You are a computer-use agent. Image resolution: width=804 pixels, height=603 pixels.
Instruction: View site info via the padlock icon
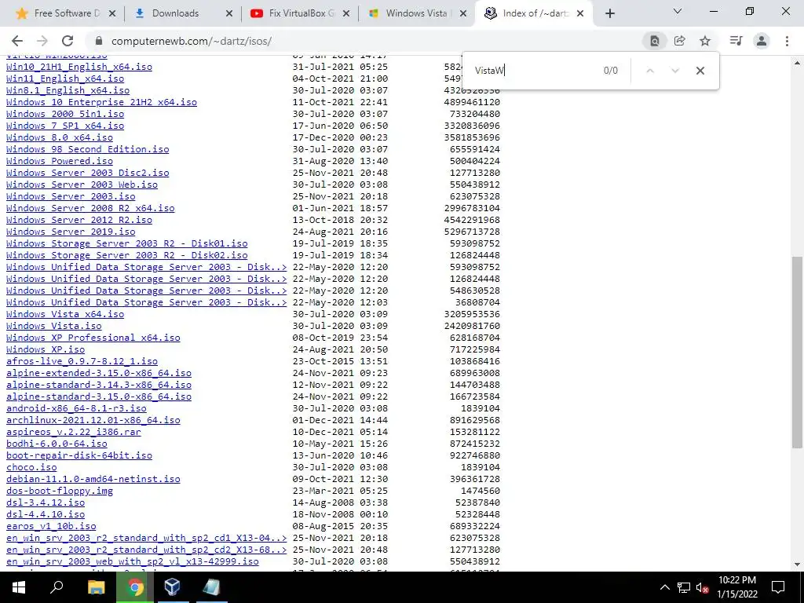tap(99, 41)
